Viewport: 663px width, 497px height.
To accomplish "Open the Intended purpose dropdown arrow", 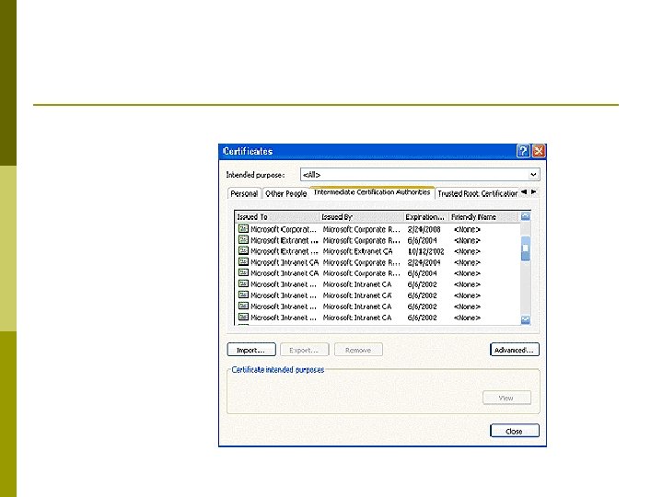I will coord(533,175).
